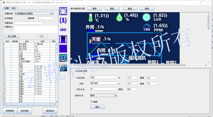Click the 颜色 color value field
Screen dimensions: 213x117
132,89
